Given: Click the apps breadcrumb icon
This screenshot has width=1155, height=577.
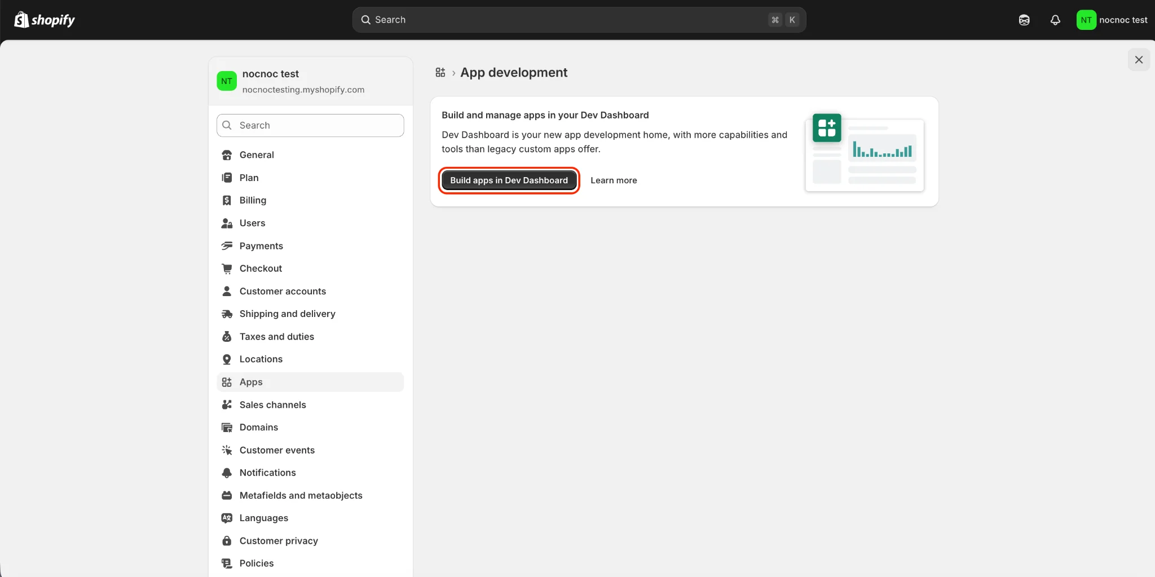Looking at the screenshot, I should [440, 72].
